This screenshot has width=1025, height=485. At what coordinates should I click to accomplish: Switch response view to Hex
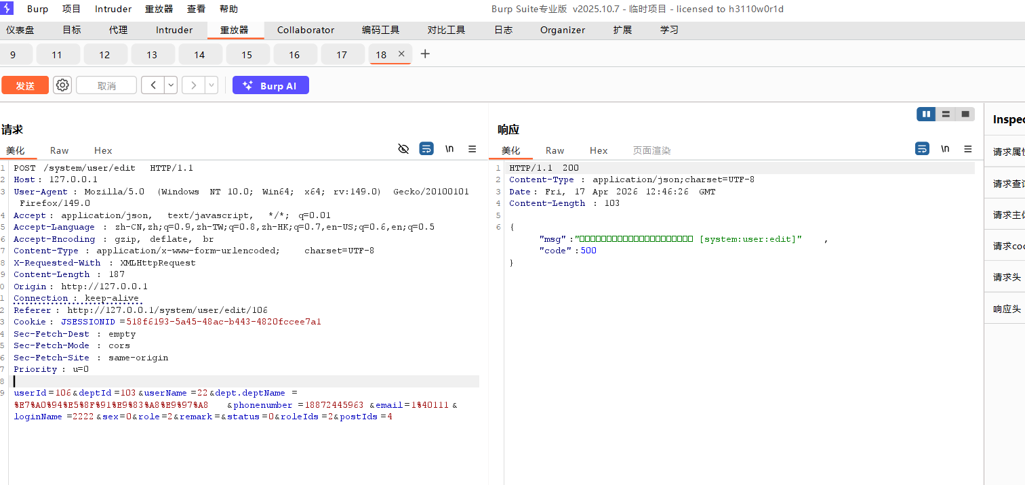(x=599, y=150)
